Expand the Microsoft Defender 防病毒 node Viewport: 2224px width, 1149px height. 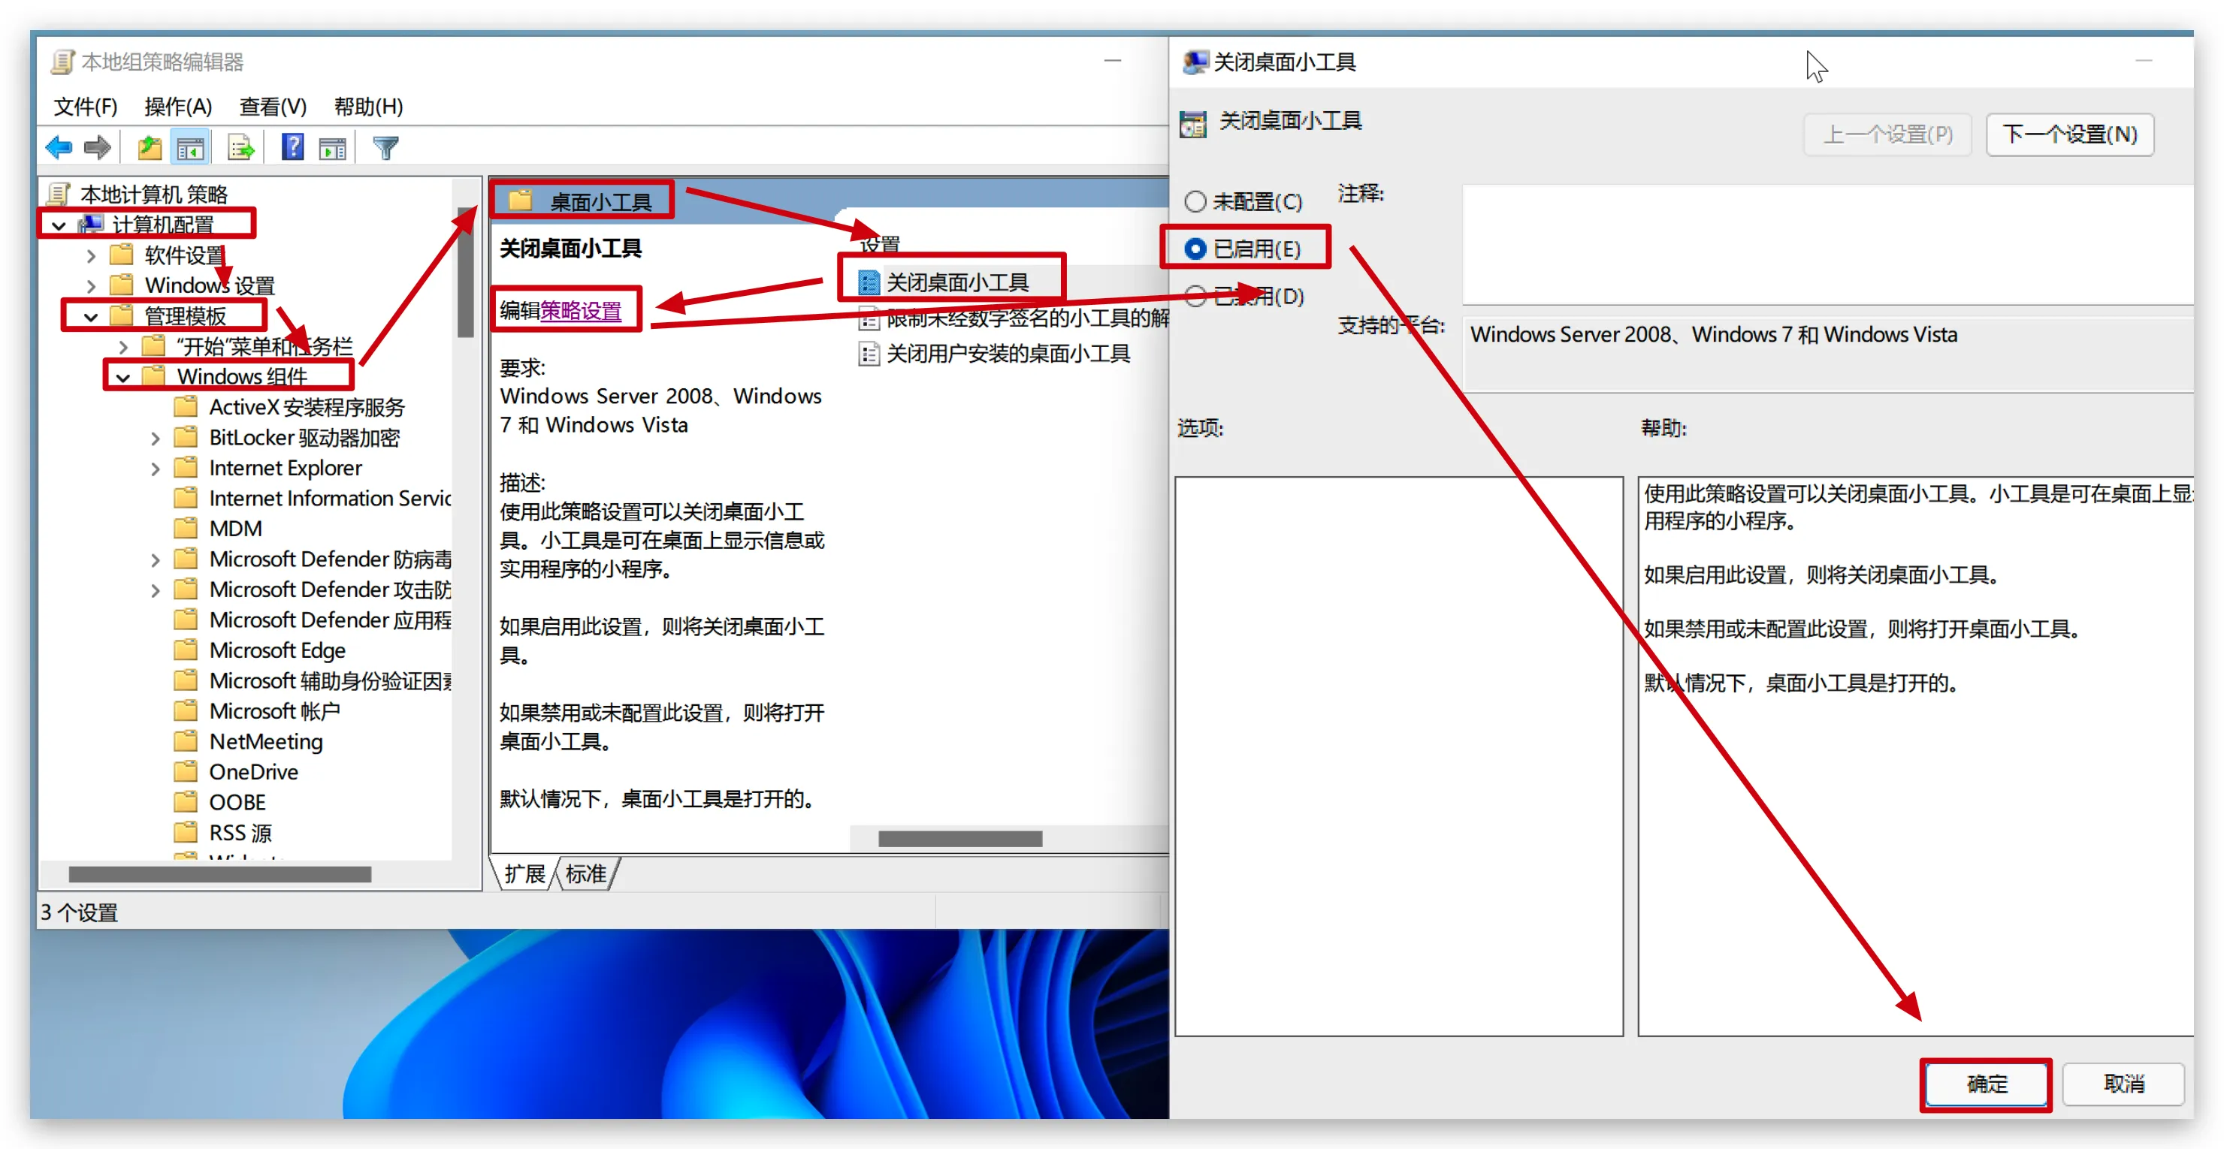coord(156,559)
